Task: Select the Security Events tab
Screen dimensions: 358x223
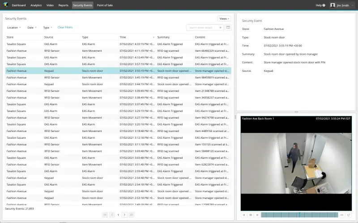Action: pyautogui.click(x=83, y=5)
